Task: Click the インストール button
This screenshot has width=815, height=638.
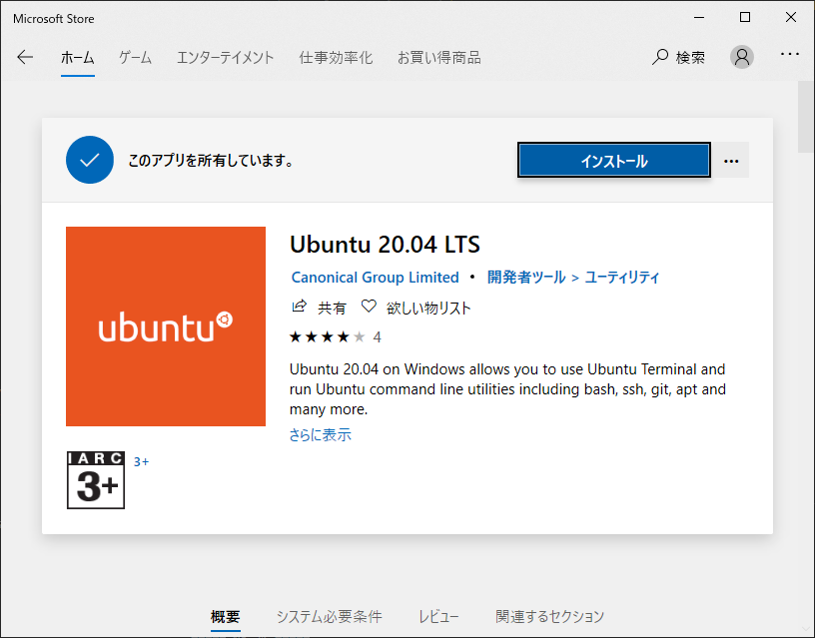Action: click(x=614, y=161)
